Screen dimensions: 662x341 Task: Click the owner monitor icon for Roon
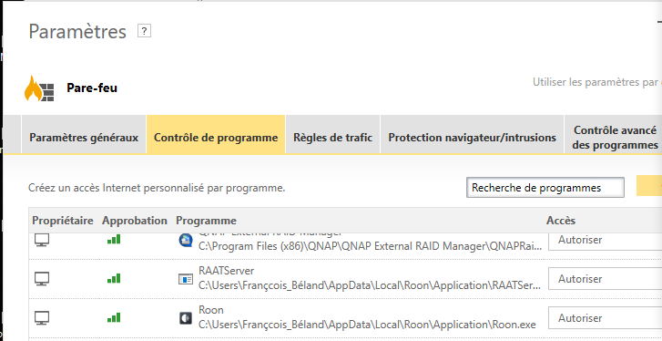41,318
